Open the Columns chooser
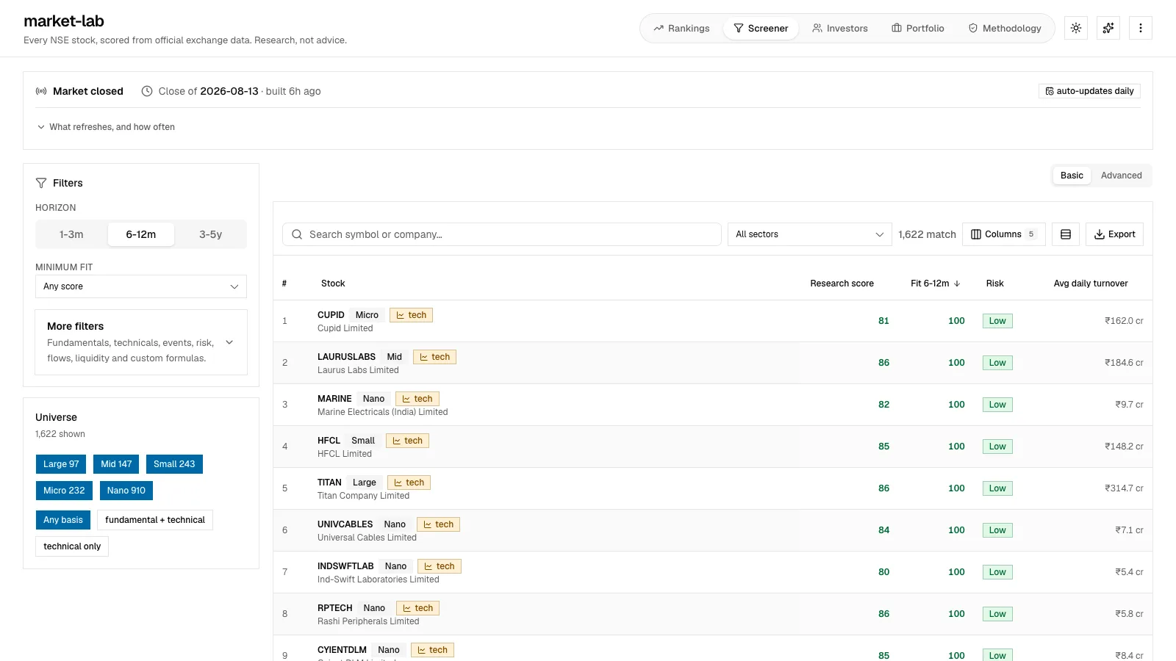 click(x=1004, y=234)
